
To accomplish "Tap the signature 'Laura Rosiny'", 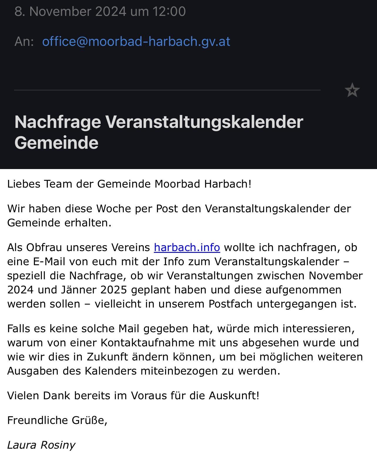I will [41, 445].
